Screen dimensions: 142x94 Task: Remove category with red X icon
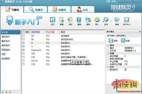pyautogui.click(x=6, y=92)
